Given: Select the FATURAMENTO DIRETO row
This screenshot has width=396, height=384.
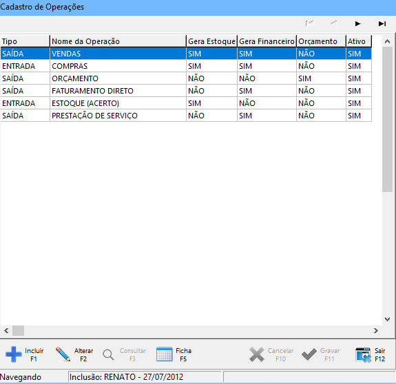Looking at the screenshot, I should click(x=186, y=91).
